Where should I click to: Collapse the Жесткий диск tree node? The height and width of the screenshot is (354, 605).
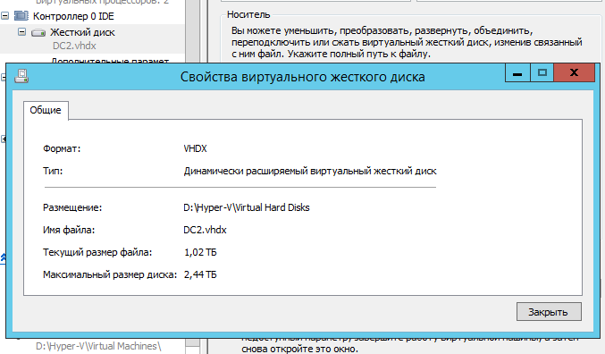(x=22, y=32)
